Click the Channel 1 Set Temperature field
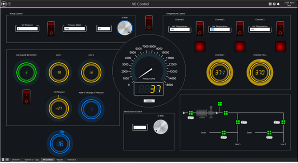Screen dimensions: 298x163 180,30
